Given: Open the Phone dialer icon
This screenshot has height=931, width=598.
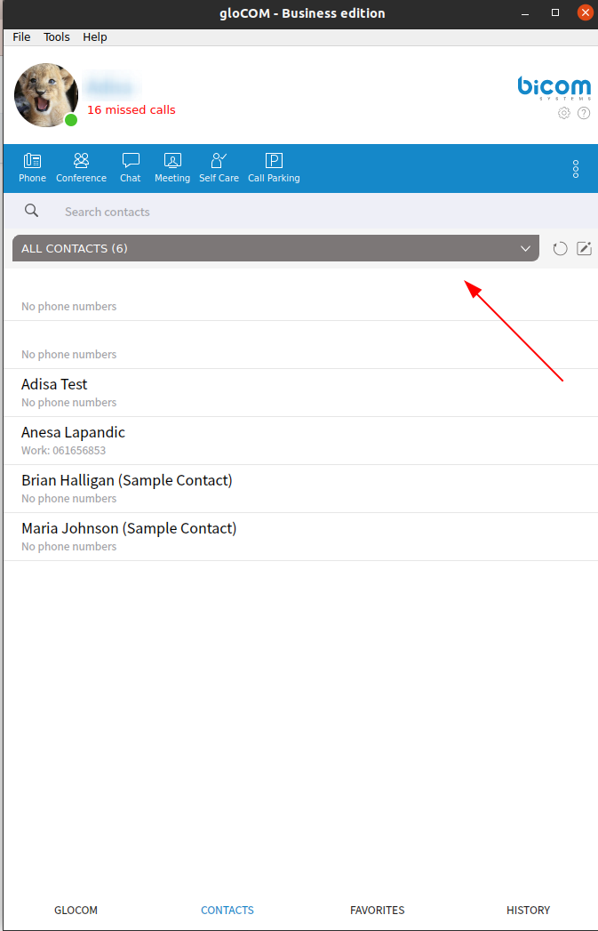Looking at the screenshot, I should (32, 168).
